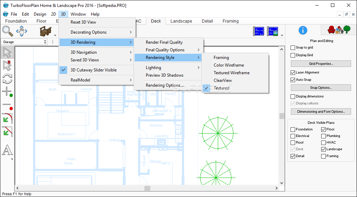This screenshot has height=197, width=357.
Task: Switch to split 2D/3D plan view
Action: click(272, 31)
